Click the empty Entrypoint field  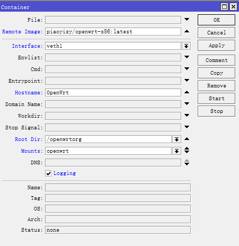(113, 81)
